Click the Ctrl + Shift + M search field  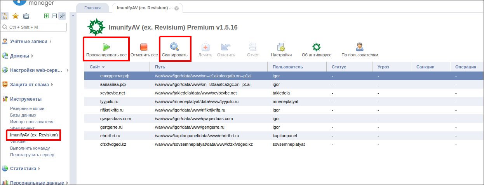click(x=34, y=27)
